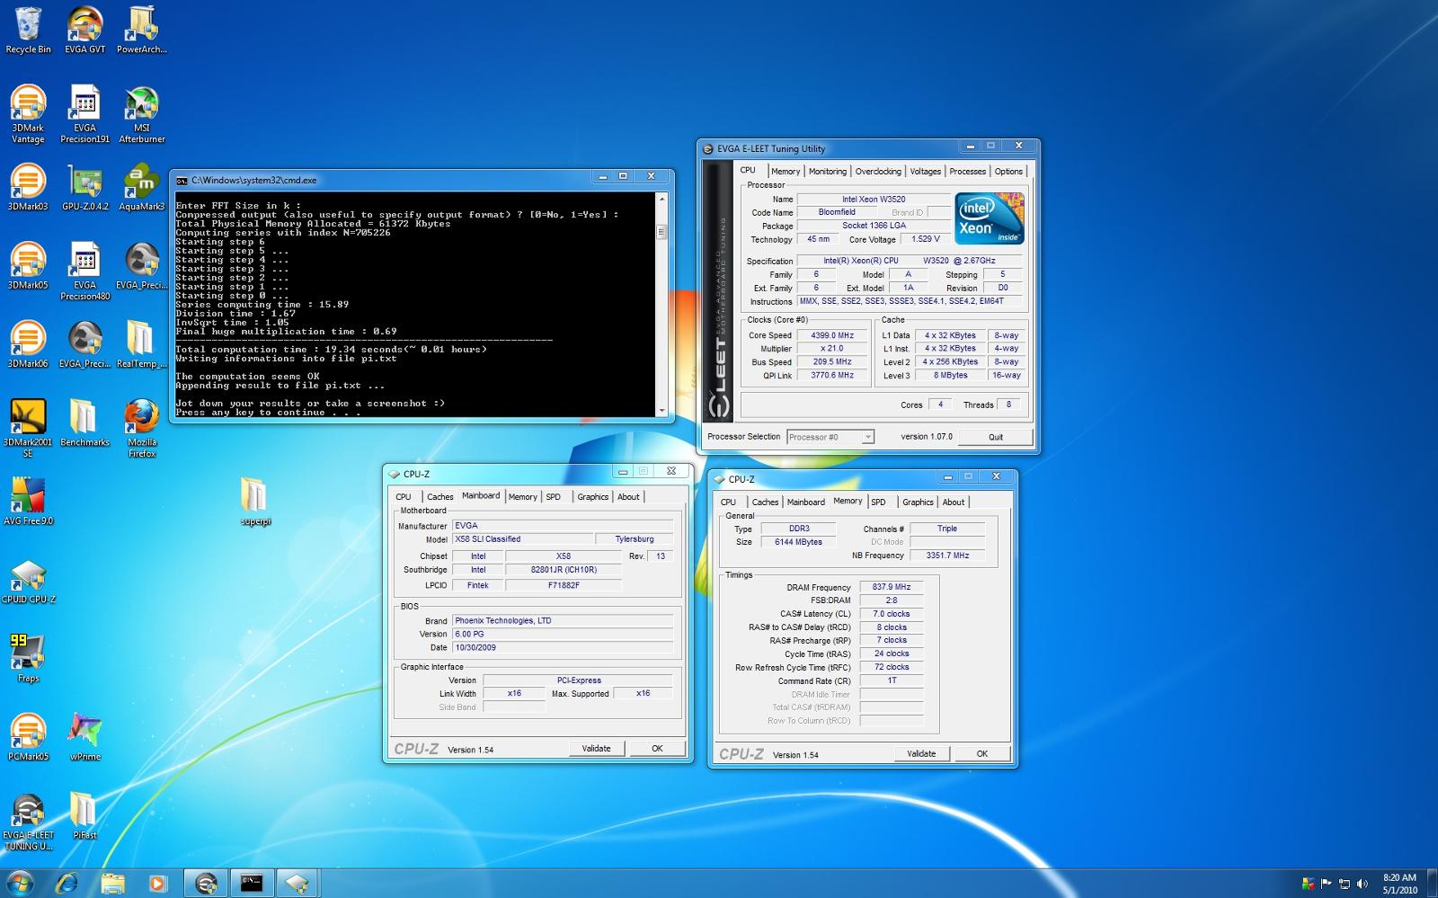Launch Mozilla Firefox shortcut
Viewport: 1438px width, 898px height.
coord(141,429)
